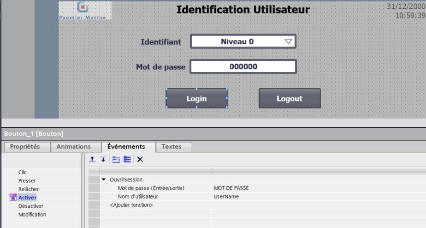Click the Mot de passe input field
Screen dimensions: 426x228
[x=243, y=67]
